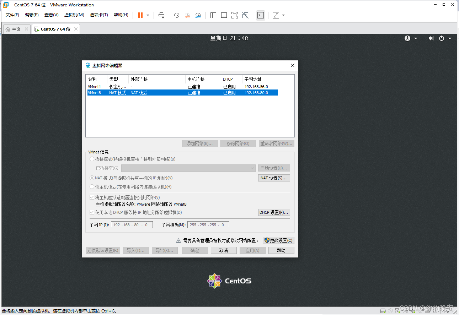Open the accessibility menu in the CentOS top bar
The height and width of the screenshot is (315, 459).
[411, 38]
